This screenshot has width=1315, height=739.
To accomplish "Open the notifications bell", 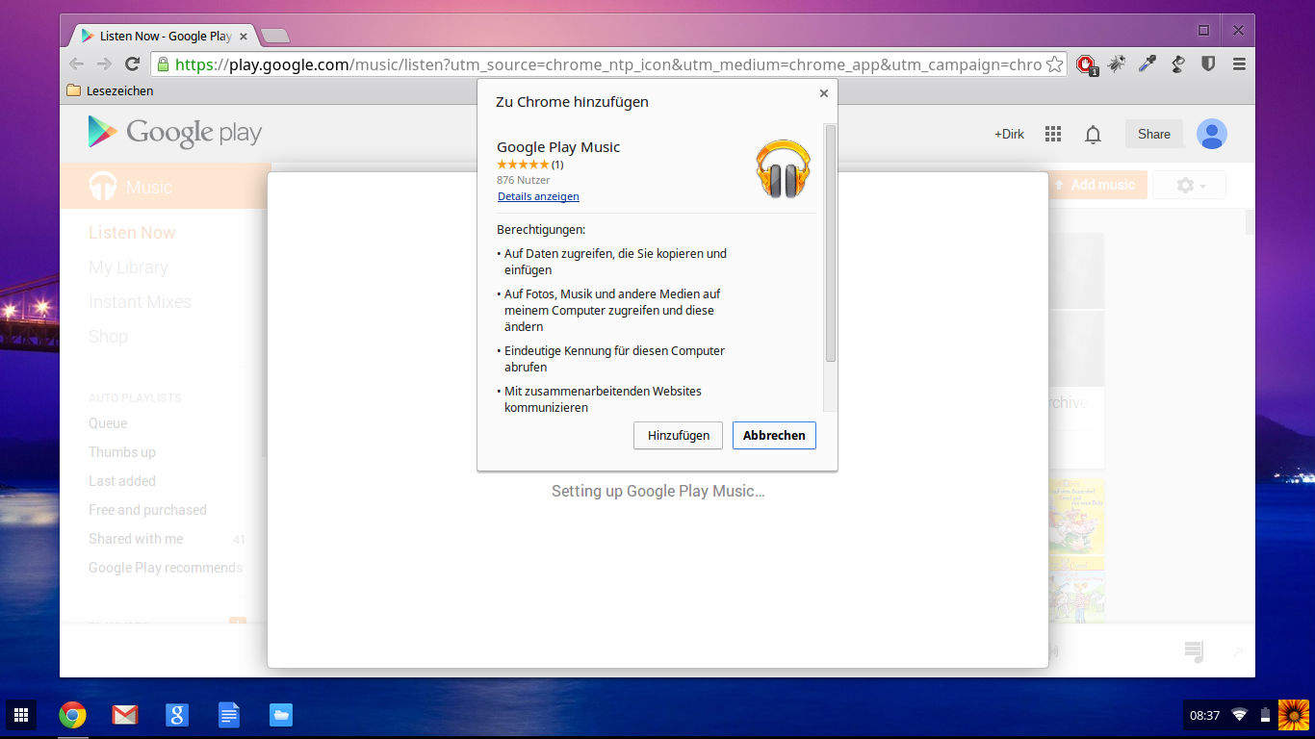I will pyautogui.click(x=1093, y=135).
